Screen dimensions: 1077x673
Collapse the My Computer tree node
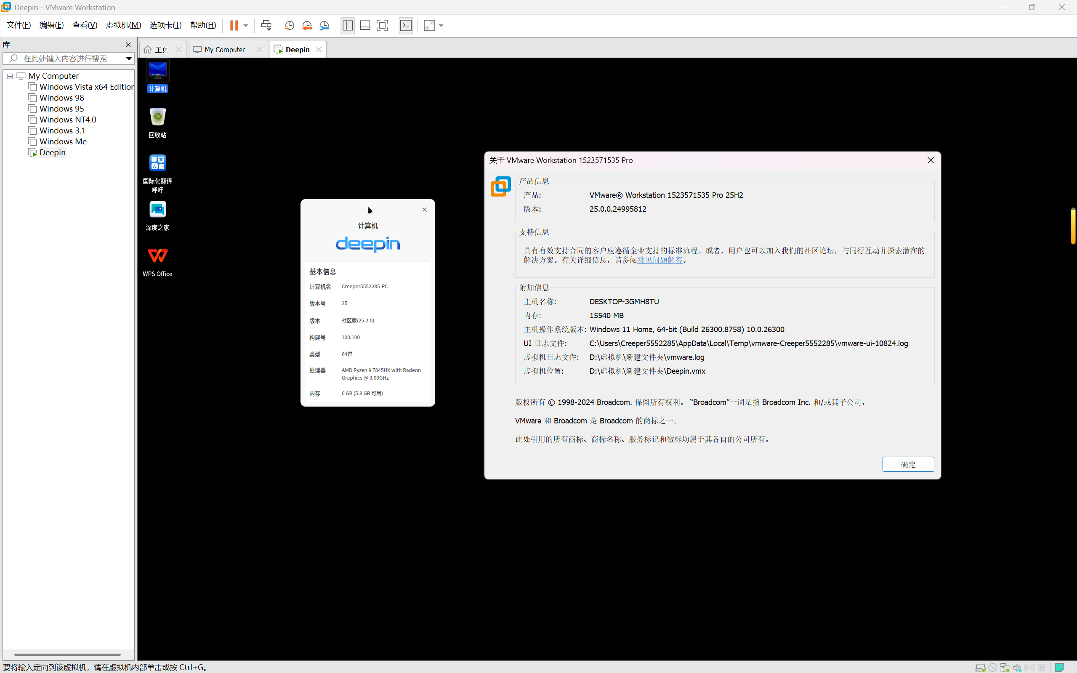pyautogui.click(x=10, y=76)
